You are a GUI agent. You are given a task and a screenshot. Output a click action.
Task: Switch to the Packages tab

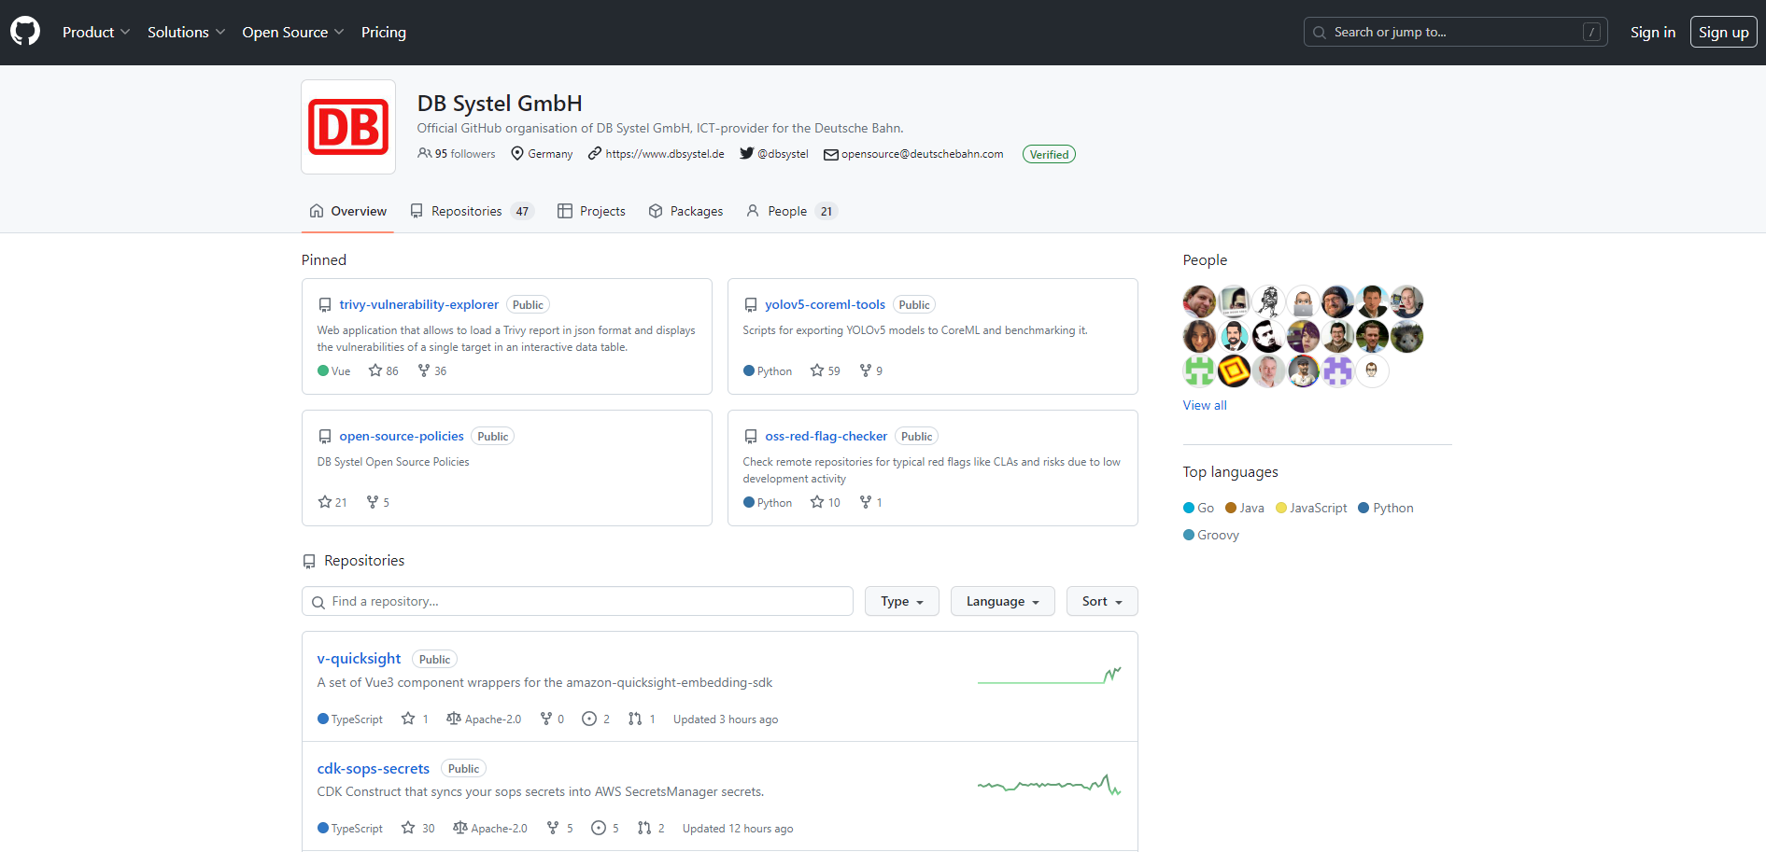click(x=685, y=211)
